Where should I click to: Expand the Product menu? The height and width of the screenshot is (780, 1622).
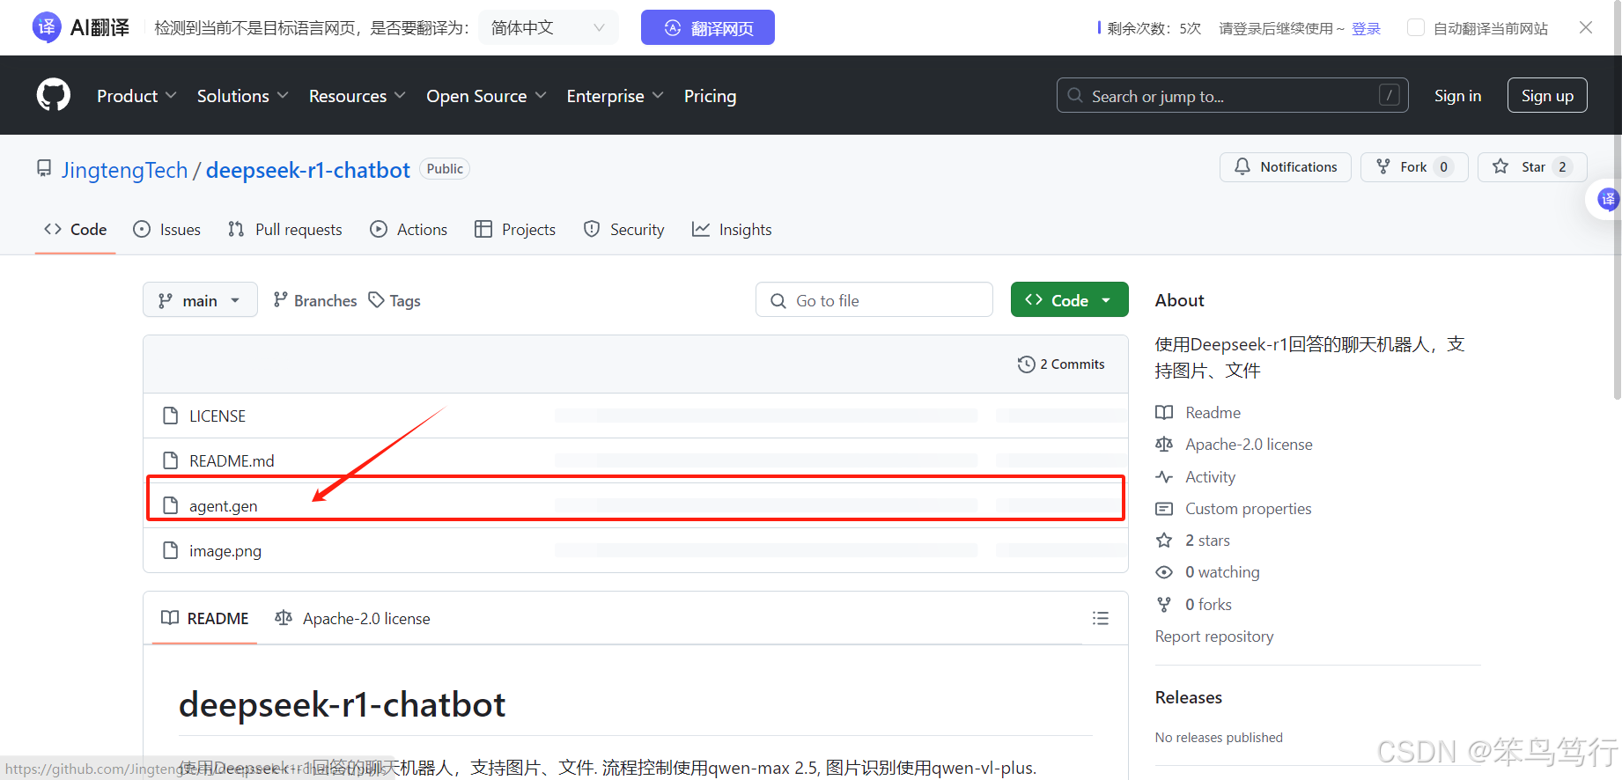pyautogui.click(x=136, y=96)
